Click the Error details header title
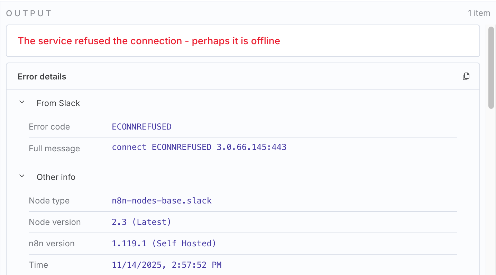496x275 pixels. pos(42,77)
